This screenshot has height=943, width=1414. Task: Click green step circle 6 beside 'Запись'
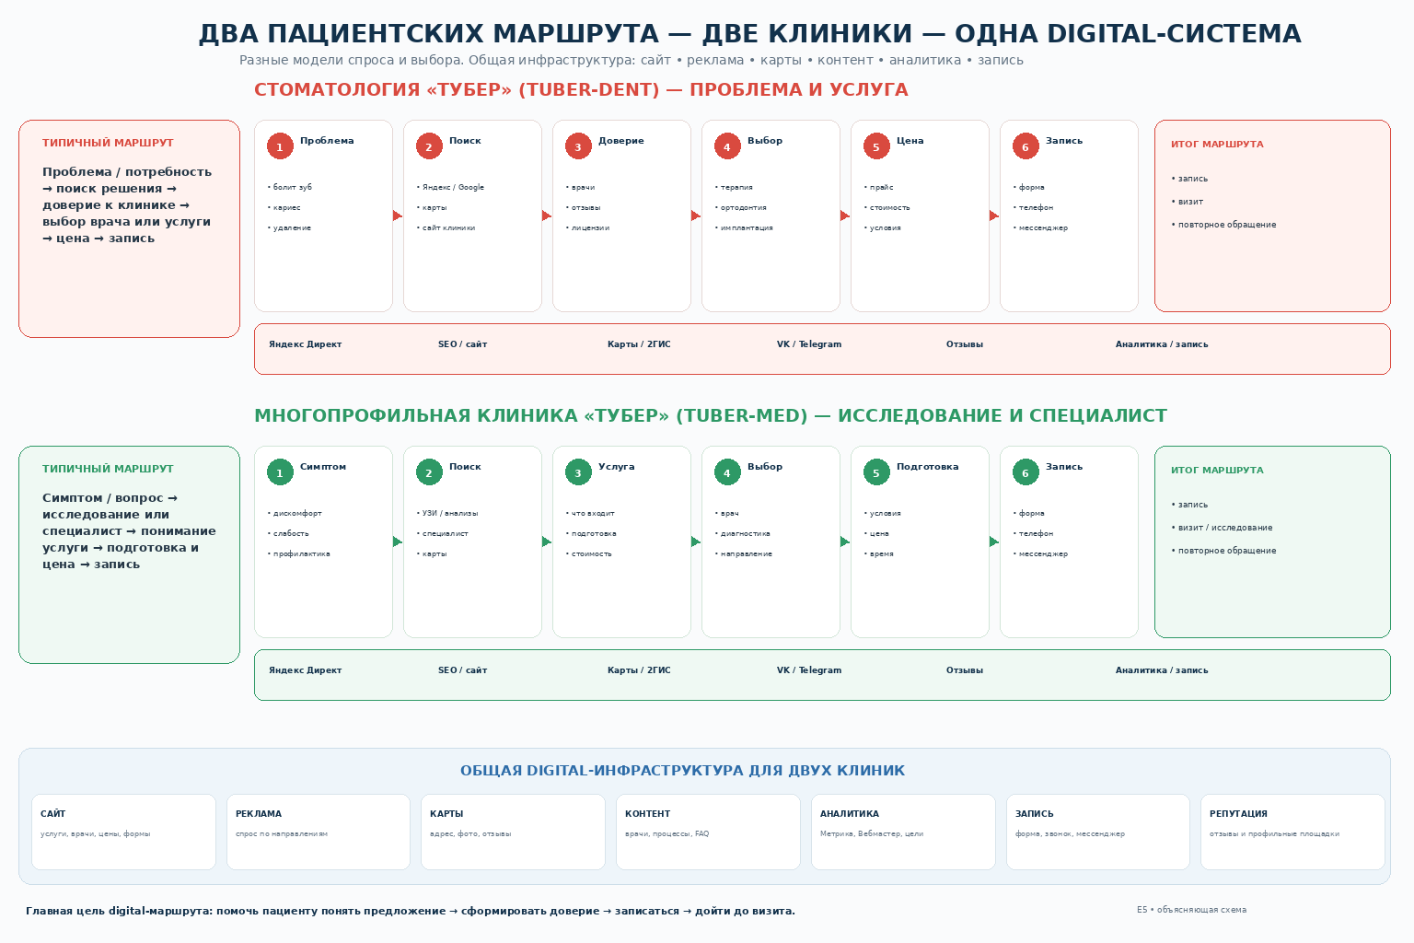click(1026, 472)
